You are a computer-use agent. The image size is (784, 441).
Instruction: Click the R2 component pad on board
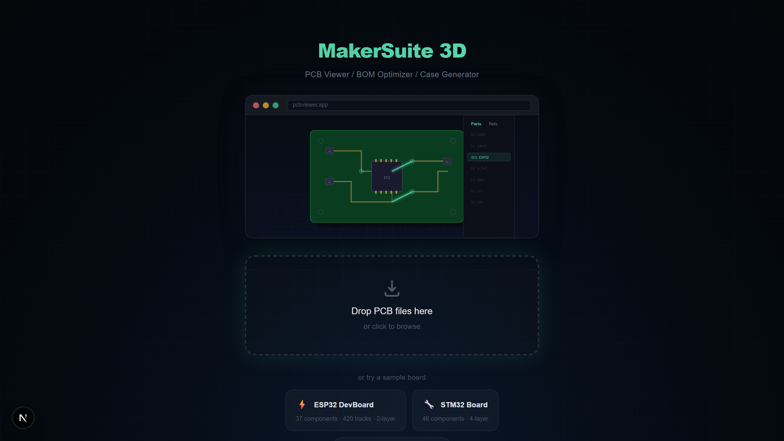pyautogui.click(x=447, y=161)
